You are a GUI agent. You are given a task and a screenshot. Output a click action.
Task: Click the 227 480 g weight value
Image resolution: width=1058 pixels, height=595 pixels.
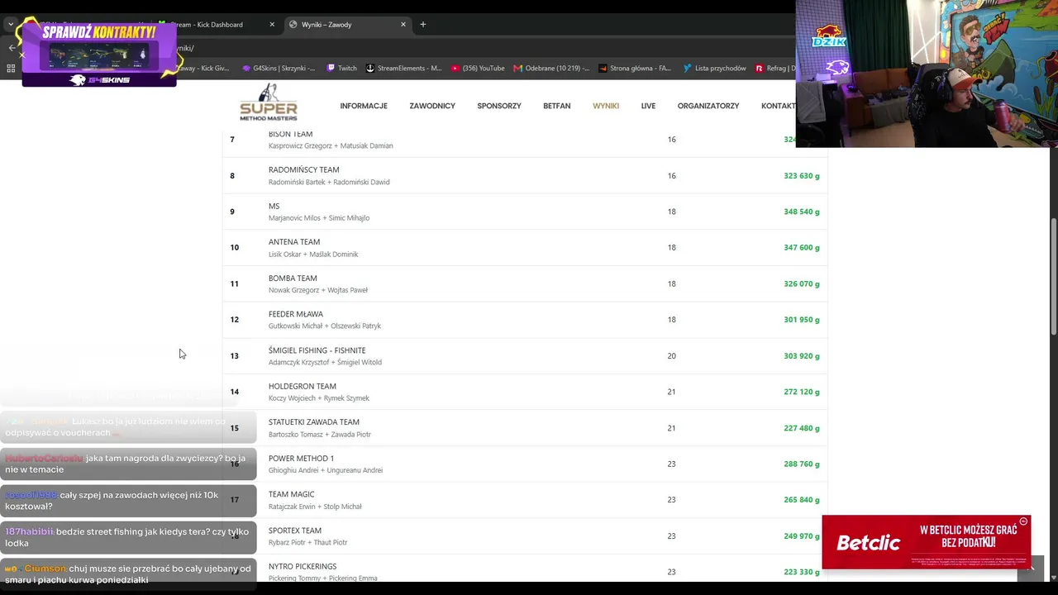[x=802, y=428]
